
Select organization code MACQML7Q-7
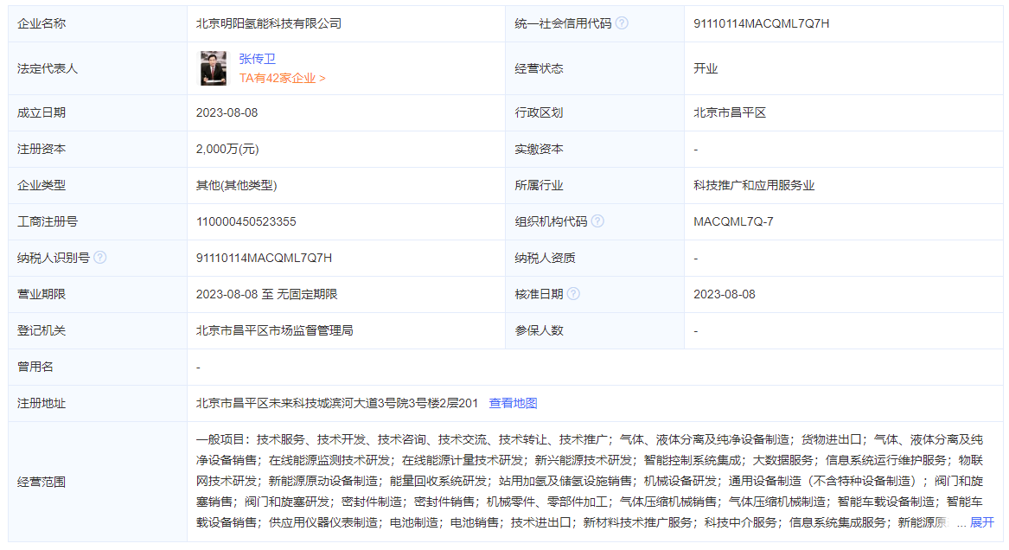733,222
